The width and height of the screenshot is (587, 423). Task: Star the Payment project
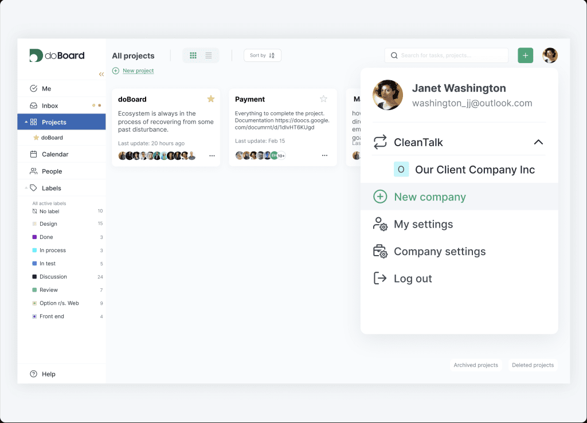click(324, 98)
